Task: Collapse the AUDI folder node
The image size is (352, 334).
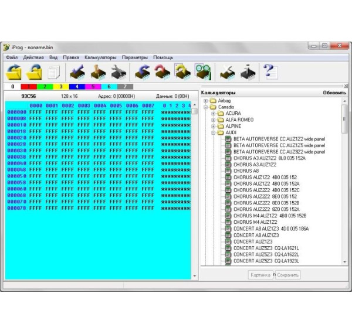Action: coord(214,133)
